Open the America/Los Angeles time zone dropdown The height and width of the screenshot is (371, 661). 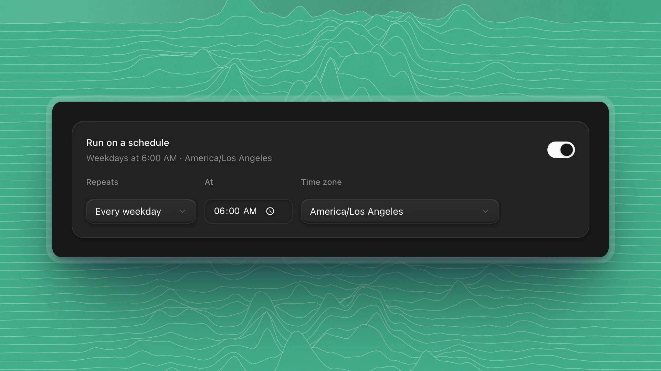(400, 211)
